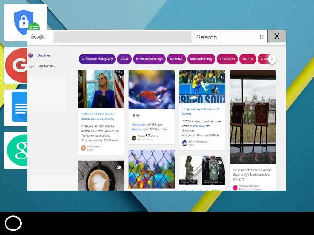Click link icon on latte coffee image
Viewport: 314px width, 235px height.
[119, 167]
